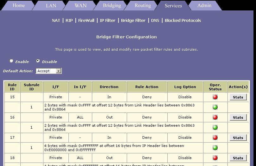This screenshot has width=256, height=166.
Task: Select the Disable radio button
Action: [38, 61]
